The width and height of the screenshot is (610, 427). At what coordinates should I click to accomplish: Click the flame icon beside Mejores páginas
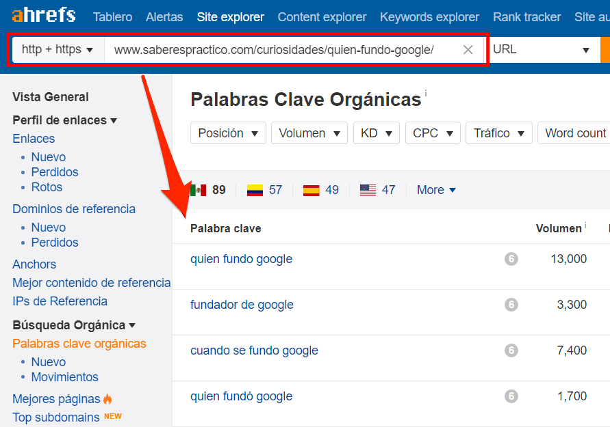point(107,398)
